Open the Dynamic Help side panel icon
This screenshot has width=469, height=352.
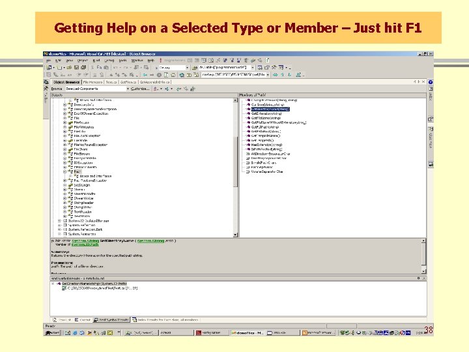(431, 82)
